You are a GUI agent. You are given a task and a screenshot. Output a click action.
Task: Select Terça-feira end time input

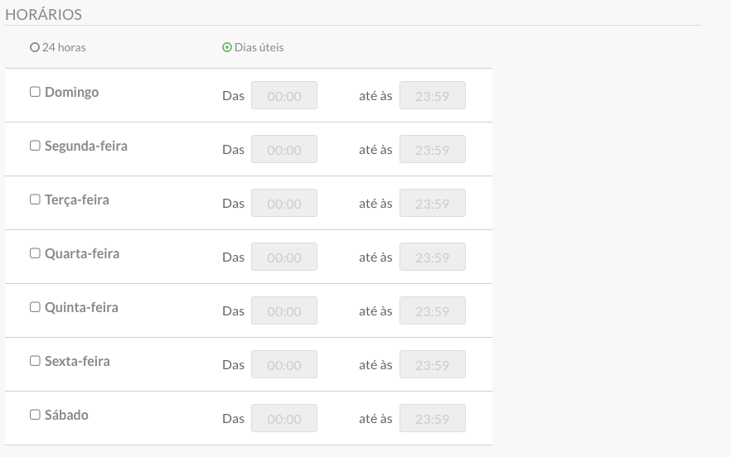click(x=432, y=203)
